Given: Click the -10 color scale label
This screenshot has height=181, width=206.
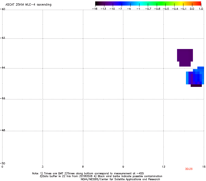Looking at the screenshot, I should pyautogui.click(x=112, y=9).
